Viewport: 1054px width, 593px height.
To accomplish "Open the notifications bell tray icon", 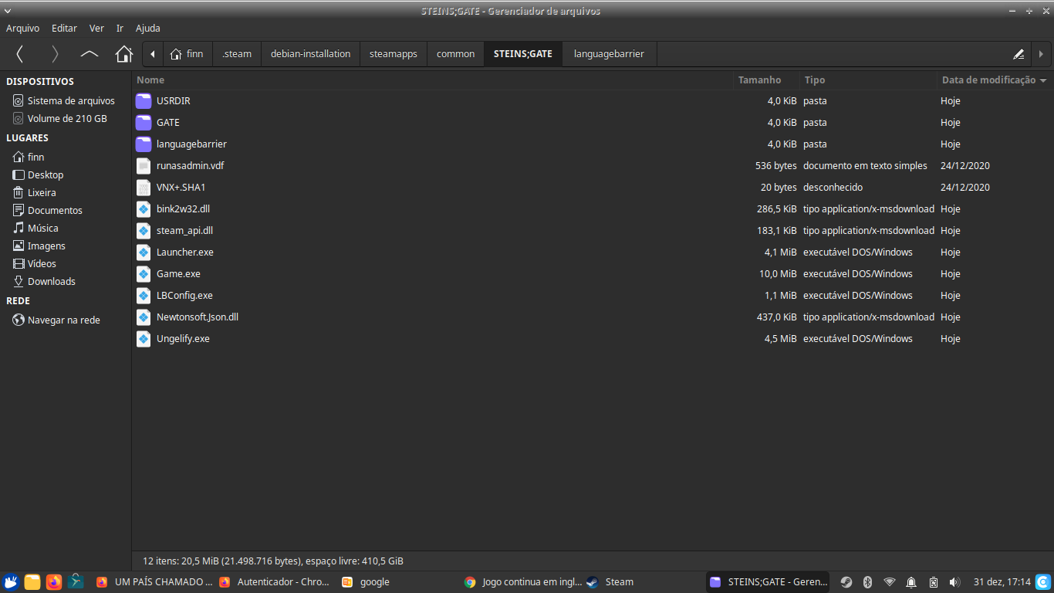I will pyautogui.click(x=911, y=582).
